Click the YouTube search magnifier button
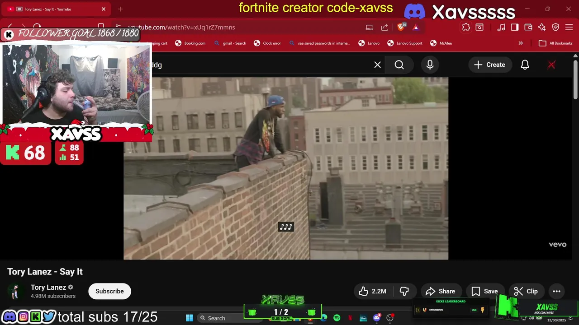 pos(399,65)
